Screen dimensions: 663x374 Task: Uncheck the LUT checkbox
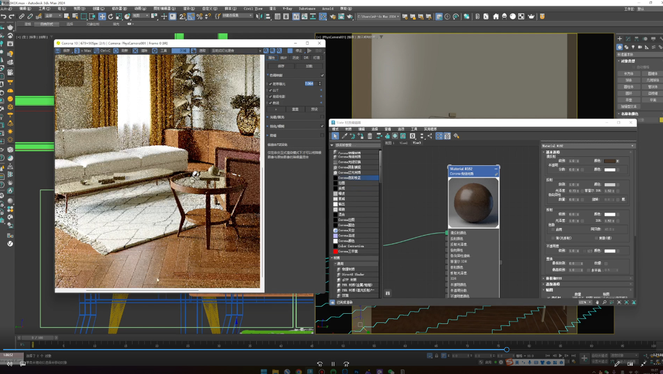[270, 90]
